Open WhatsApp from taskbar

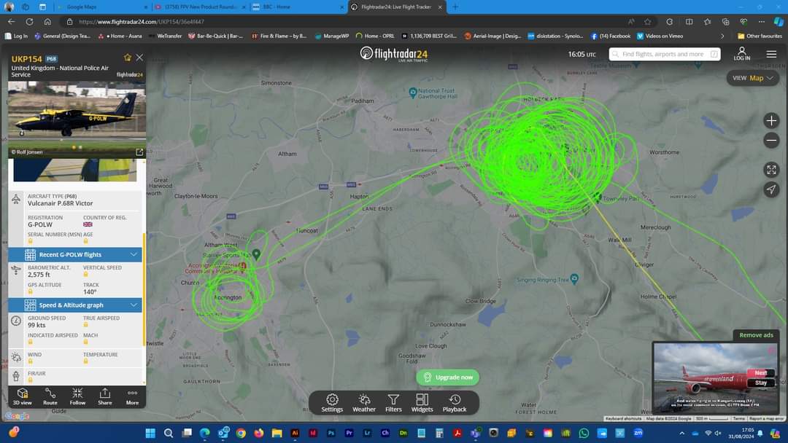(x=584, y=433)
